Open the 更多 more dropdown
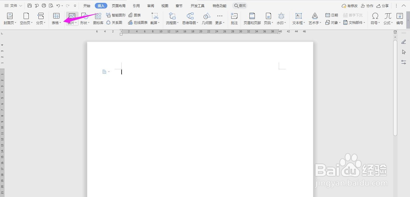Screen dimensions: 410x197 point(220,19)
